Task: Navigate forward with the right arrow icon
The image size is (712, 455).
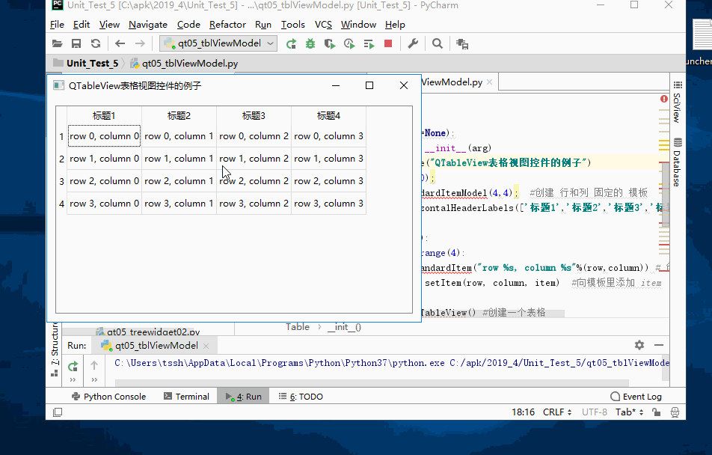Action: 140,43
